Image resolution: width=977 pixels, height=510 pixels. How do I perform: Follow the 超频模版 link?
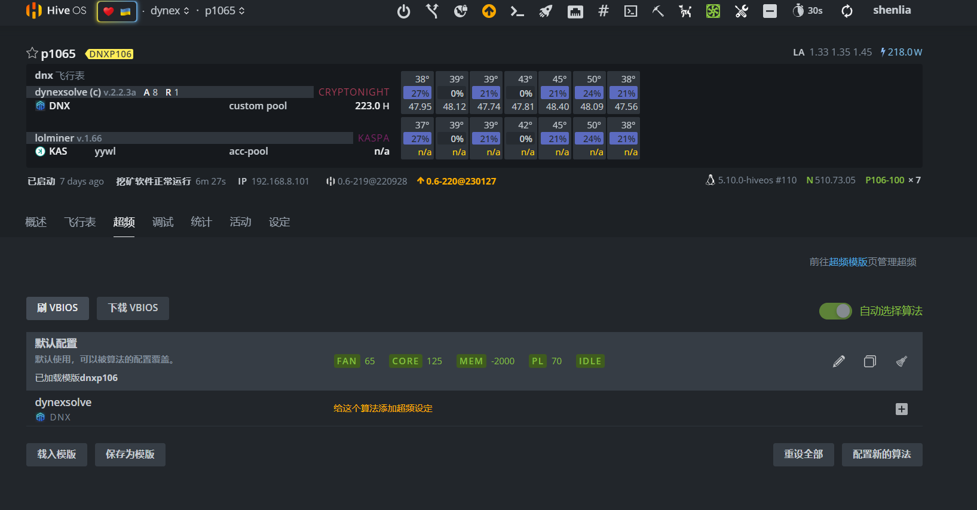tap(848, 262)
